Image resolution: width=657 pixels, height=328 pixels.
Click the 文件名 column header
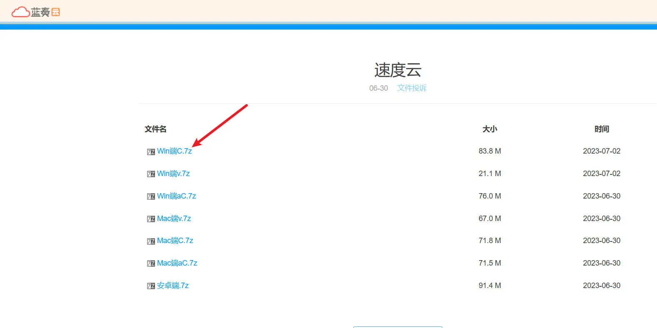coord(155,129)
